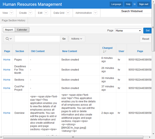This screenshot has height=139, width=155.
Task: Click the Search Websheet input field
Action: [136, 11]
